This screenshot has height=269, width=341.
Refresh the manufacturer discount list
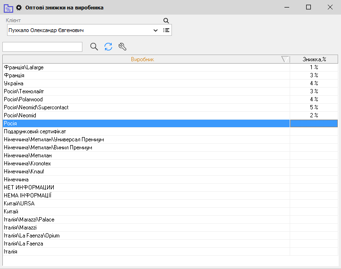click(108, 47)
